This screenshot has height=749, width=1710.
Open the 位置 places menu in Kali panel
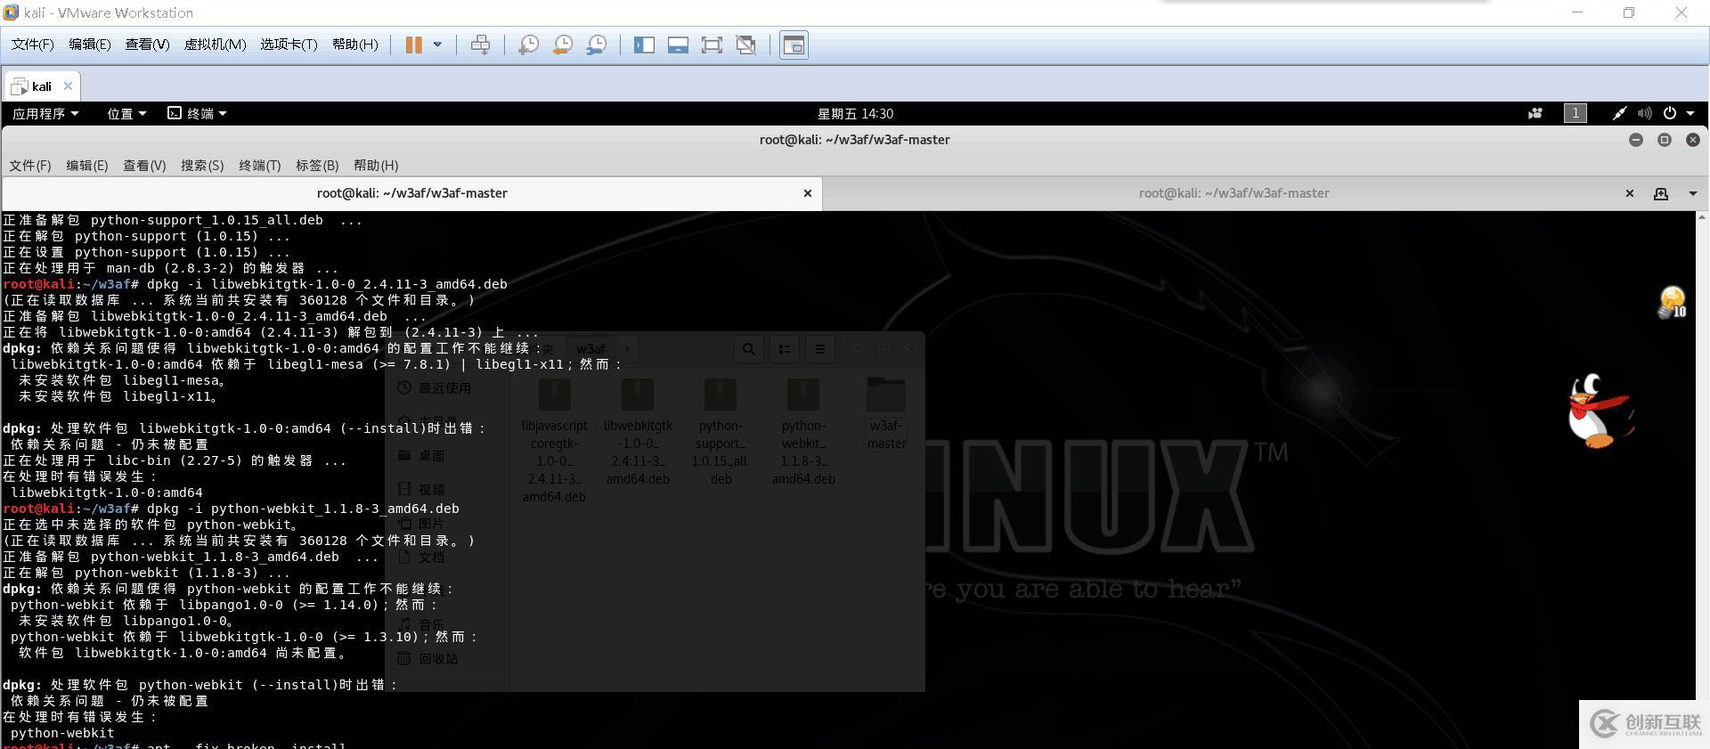pos(126,113)
